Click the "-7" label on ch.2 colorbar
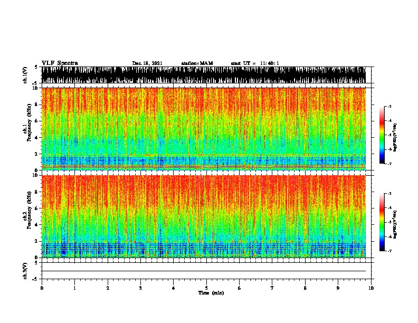This screenshot has width=418, height=323. click(389, 251)
